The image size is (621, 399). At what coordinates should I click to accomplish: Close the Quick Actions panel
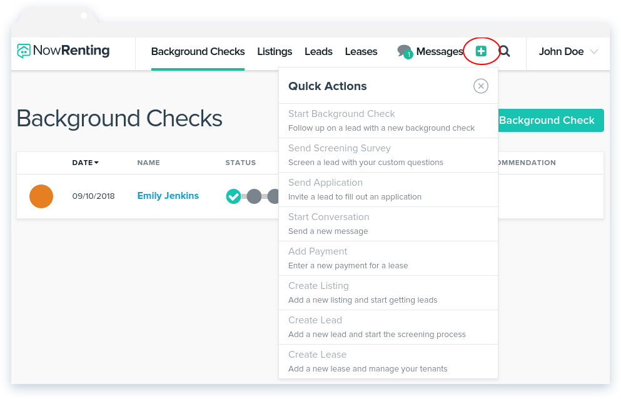click(x=481, y=86)
